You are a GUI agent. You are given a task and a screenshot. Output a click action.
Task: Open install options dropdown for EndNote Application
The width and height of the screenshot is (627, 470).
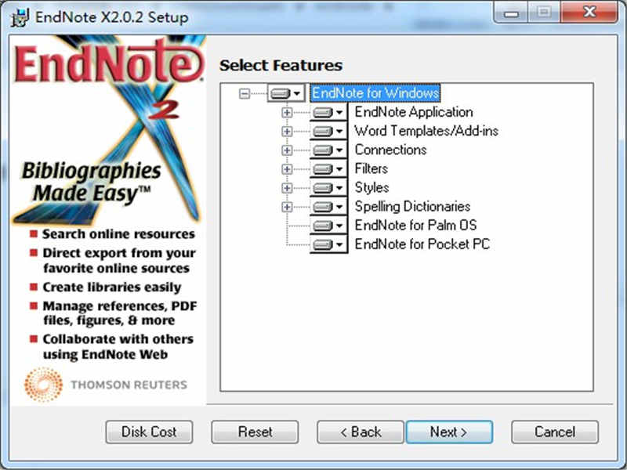[x=328, y=113]
